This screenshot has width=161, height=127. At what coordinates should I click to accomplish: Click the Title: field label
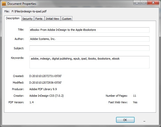(21, 30)
